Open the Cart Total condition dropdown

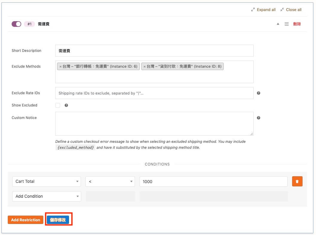click(46, 181)
